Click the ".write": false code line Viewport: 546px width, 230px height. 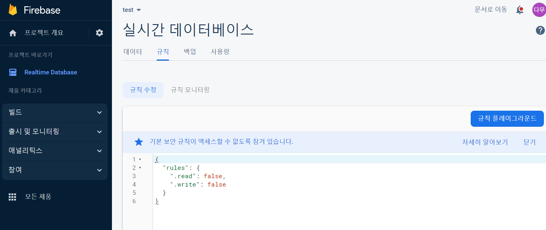198,185
